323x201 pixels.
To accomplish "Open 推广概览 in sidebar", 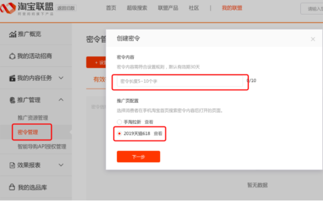I will (x=29, y=34).
